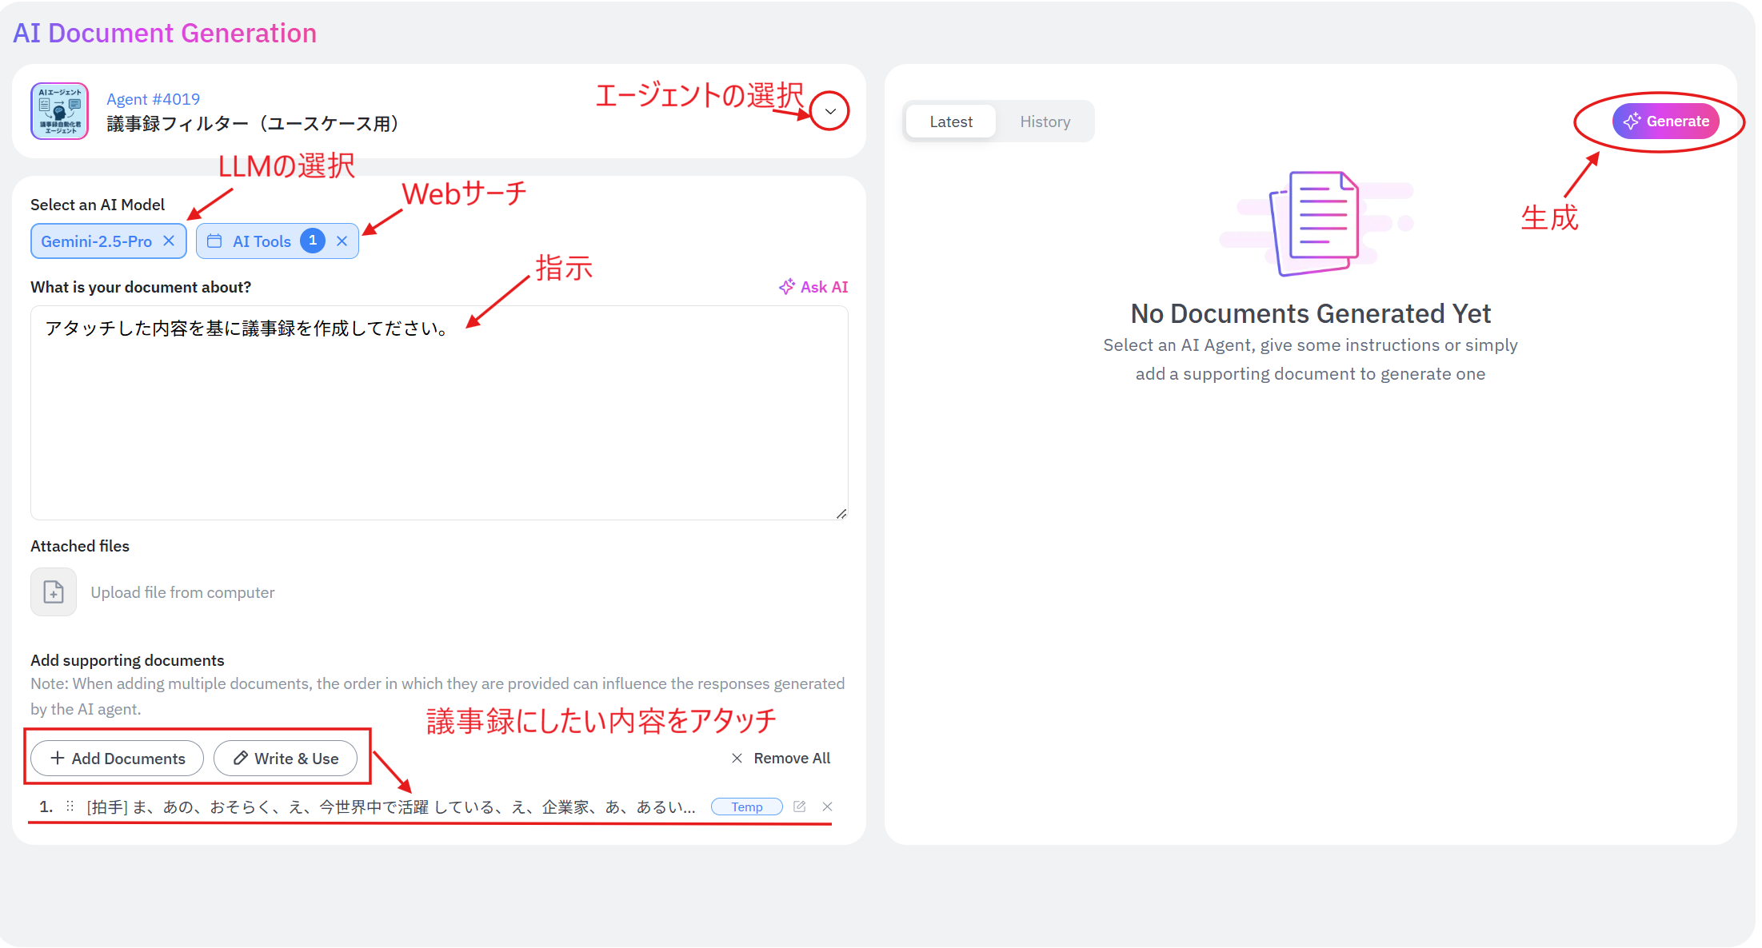1762x948 pixels.
Task: Click the AI Tools calendar icon
Action: (214, 241)
